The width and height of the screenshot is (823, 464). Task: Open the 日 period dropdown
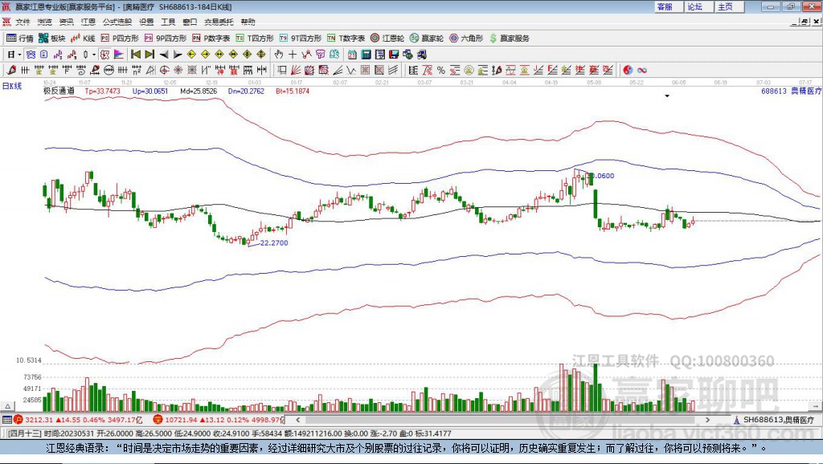click(14, 55)
